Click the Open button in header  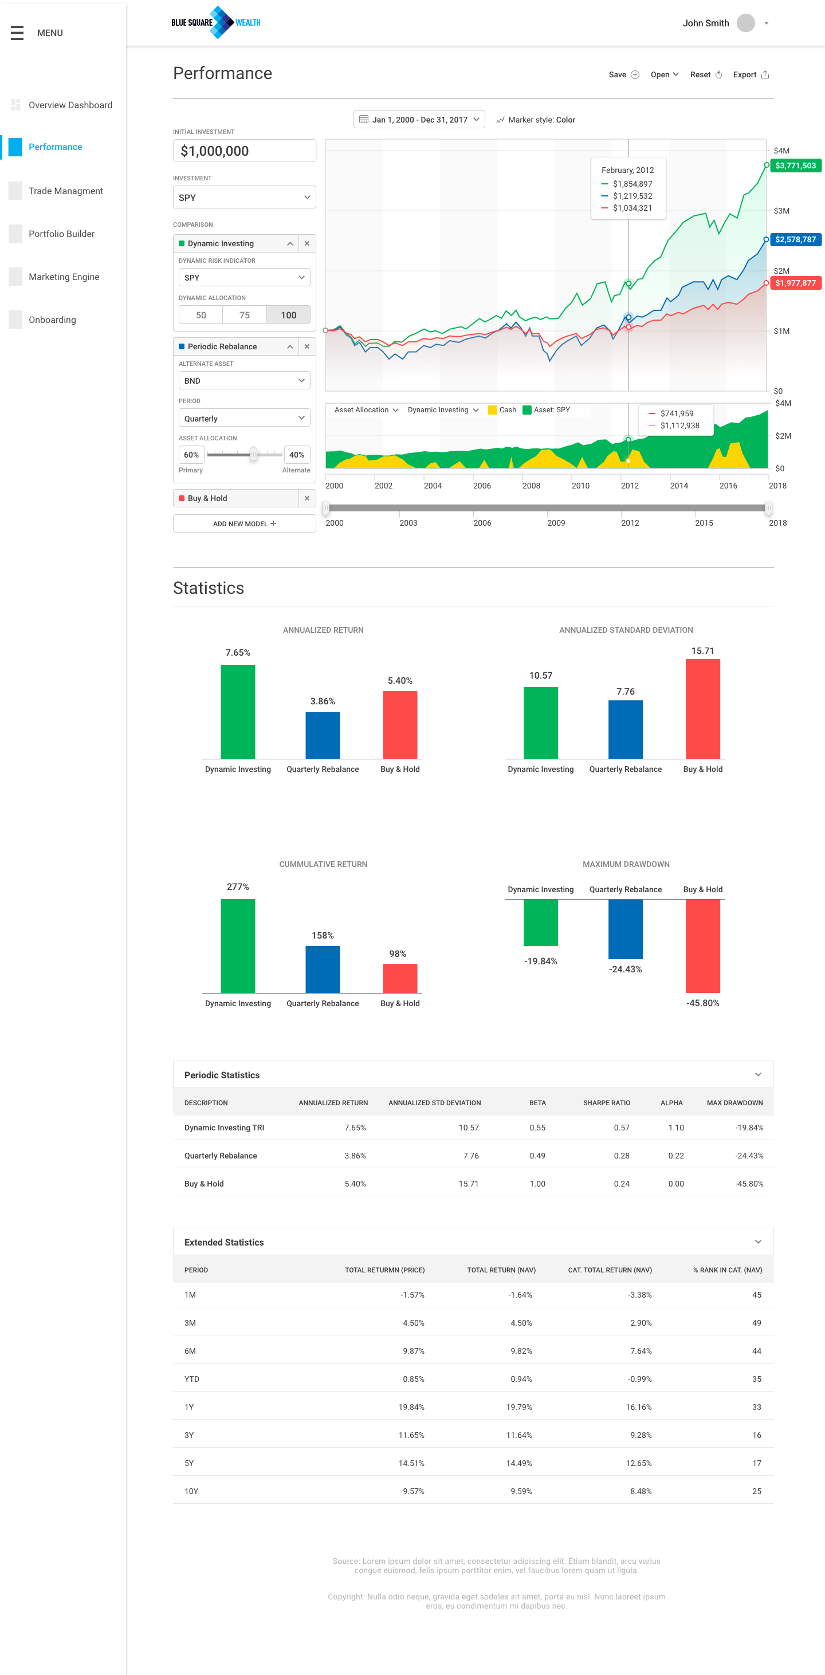point(664,75)
